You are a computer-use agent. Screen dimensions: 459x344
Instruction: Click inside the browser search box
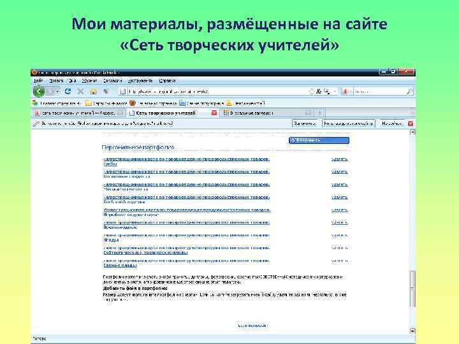(379, 92)
